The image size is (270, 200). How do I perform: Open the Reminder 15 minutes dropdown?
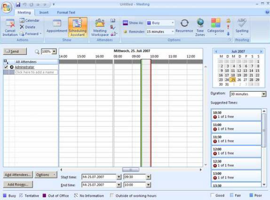click(x=172, y=32)
